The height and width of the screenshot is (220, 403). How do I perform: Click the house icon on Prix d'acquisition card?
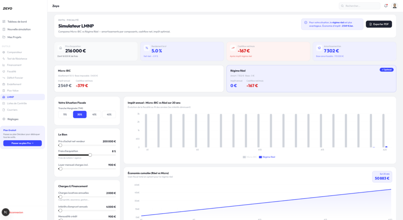click(60, 48)
